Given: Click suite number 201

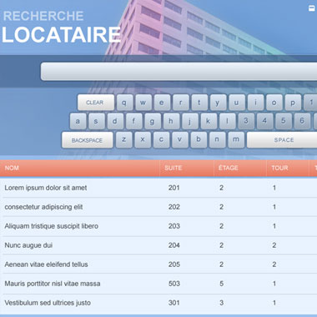Looking at the screenshot, I should (174, 188).
